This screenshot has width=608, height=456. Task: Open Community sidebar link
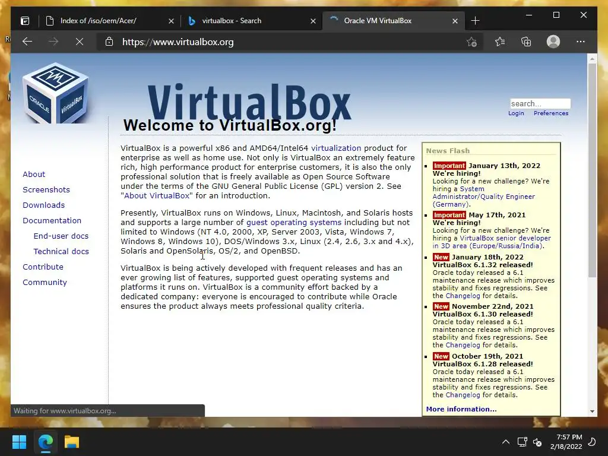45,282
